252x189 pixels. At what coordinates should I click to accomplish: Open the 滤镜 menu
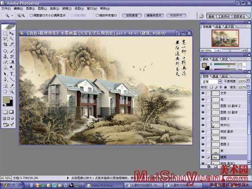[x=67, y=9]
